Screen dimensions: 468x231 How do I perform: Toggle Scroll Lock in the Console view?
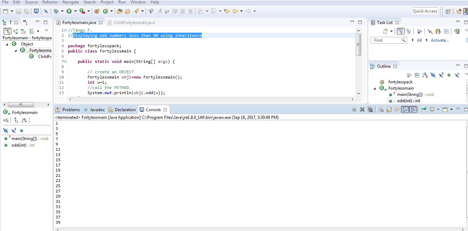[388, 109]
